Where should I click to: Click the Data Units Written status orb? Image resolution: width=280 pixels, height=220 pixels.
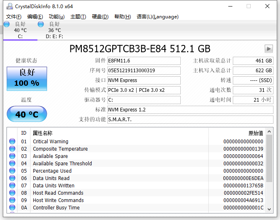pos(12,186)
